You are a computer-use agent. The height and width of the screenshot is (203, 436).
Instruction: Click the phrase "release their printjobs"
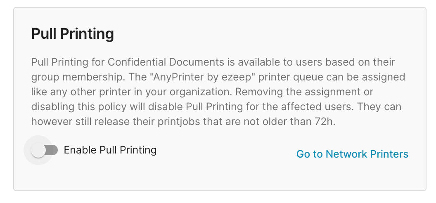119,122
